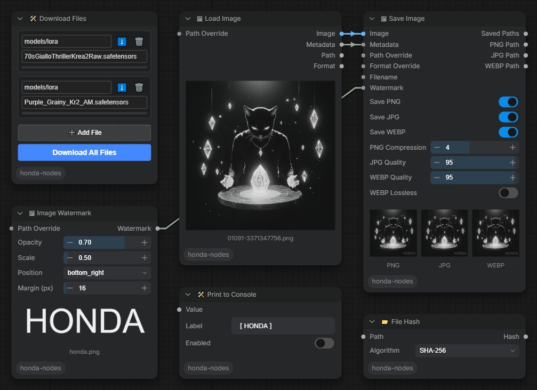This screenshot has width=537, height=390.
Task: Click download arrow icon for Purple_Grainy_Kr2_AM file
Action: click(122, 87)
